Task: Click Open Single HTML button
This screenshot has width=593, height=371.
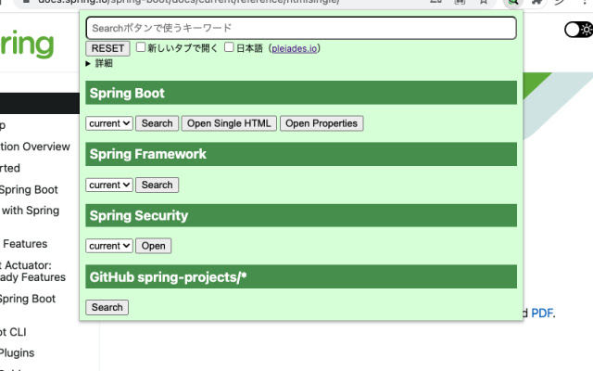Action: pos(229,123)
